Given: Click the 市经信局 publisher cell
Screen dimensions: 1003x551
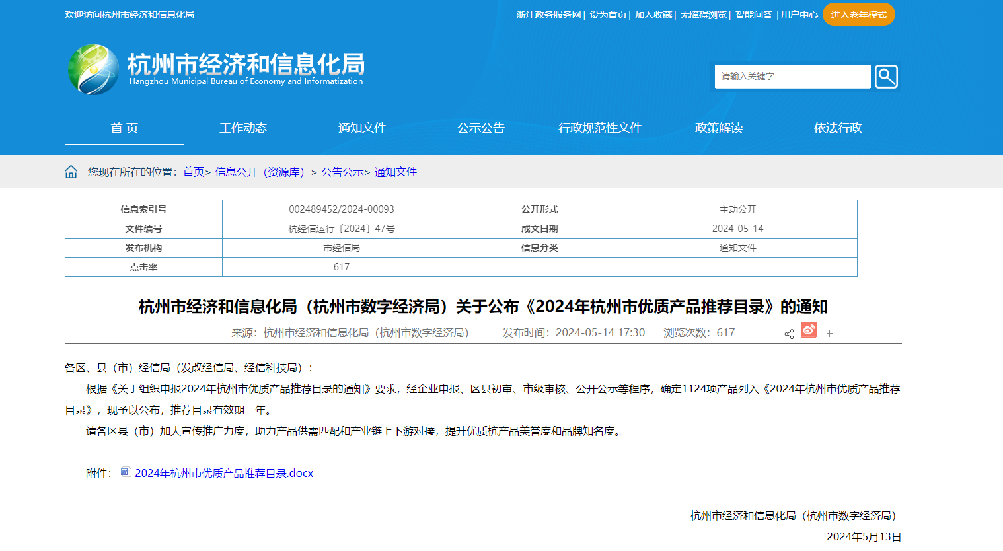Looking at the screenshot, I should (342, 248).
